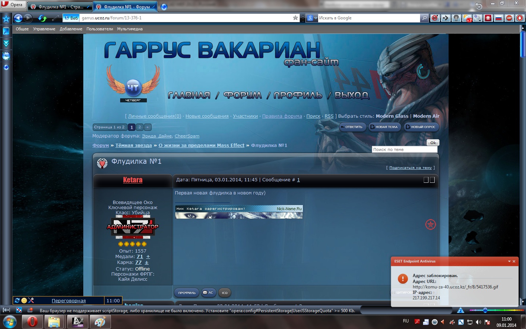Screen dimensions: 526x329
Task: Click the magnifier search button
Action: (424, 18)
